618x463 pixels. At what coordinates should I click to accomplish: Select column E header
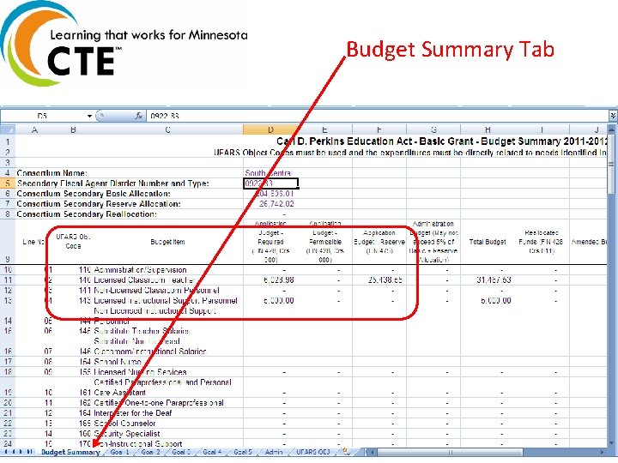324,129
